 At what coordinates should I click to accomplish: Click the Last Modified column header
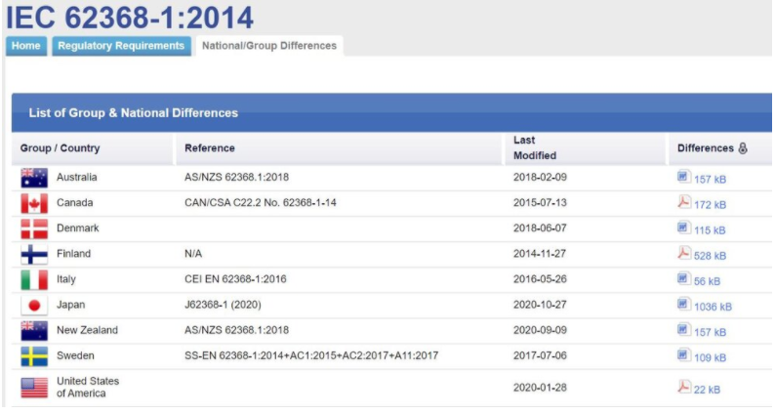click(534, 147)
